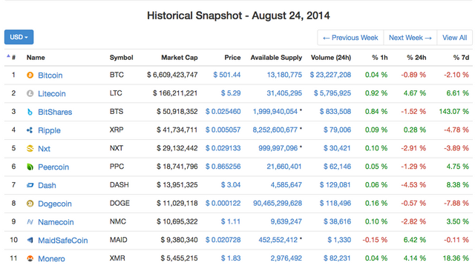Sort by Available Supply header
Screen dimensions: 475x268
(x=276, y=58)
